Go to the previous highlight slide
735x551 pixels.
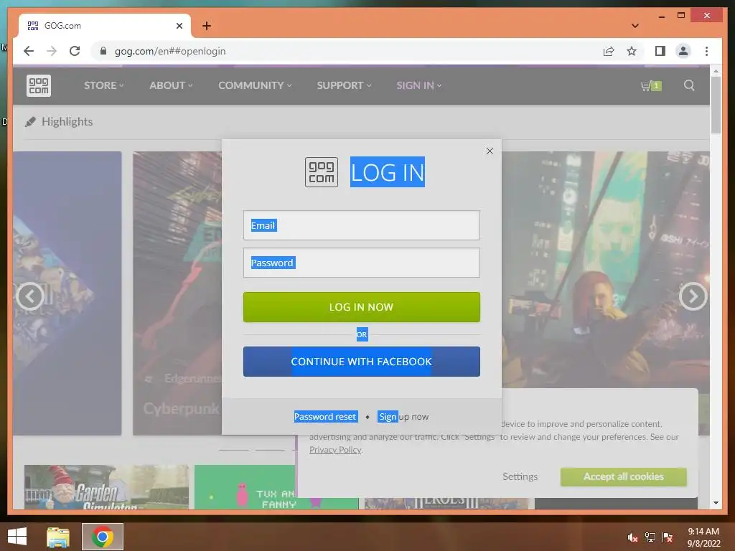point(30,296)
